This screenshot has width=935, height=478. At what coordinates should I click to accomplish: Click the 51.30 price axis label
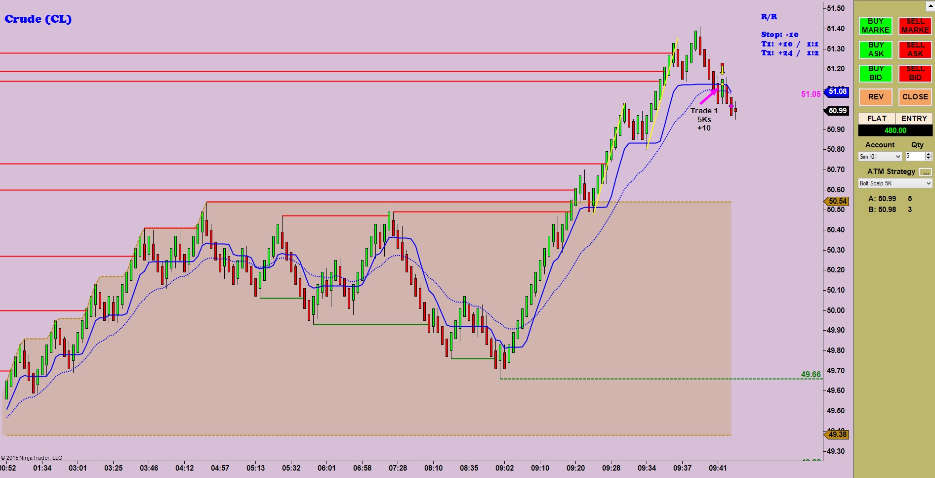[x=836, y=49]
